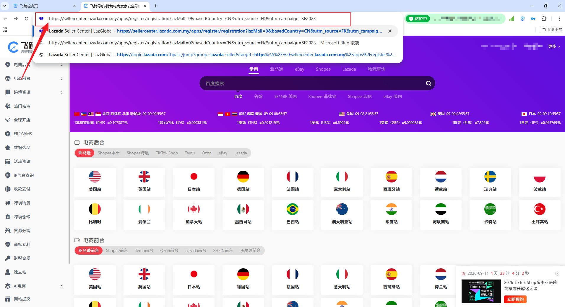
Task: Expand the 电商后台 sidebar item arrow
Action: [62, 65]
